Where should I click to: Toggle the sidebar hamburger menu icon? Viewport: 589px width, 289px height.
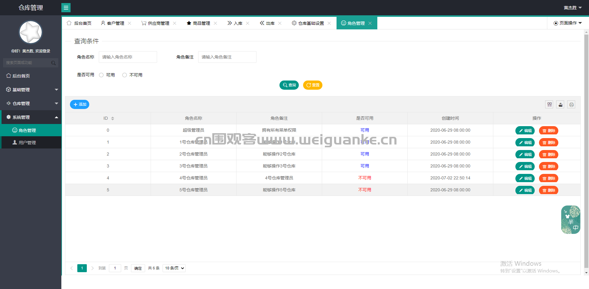click(x=66, y=8)
